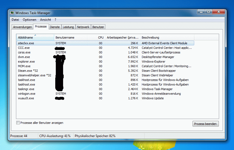Sort by Arbeitsspeicher column header

click(123, 37)
